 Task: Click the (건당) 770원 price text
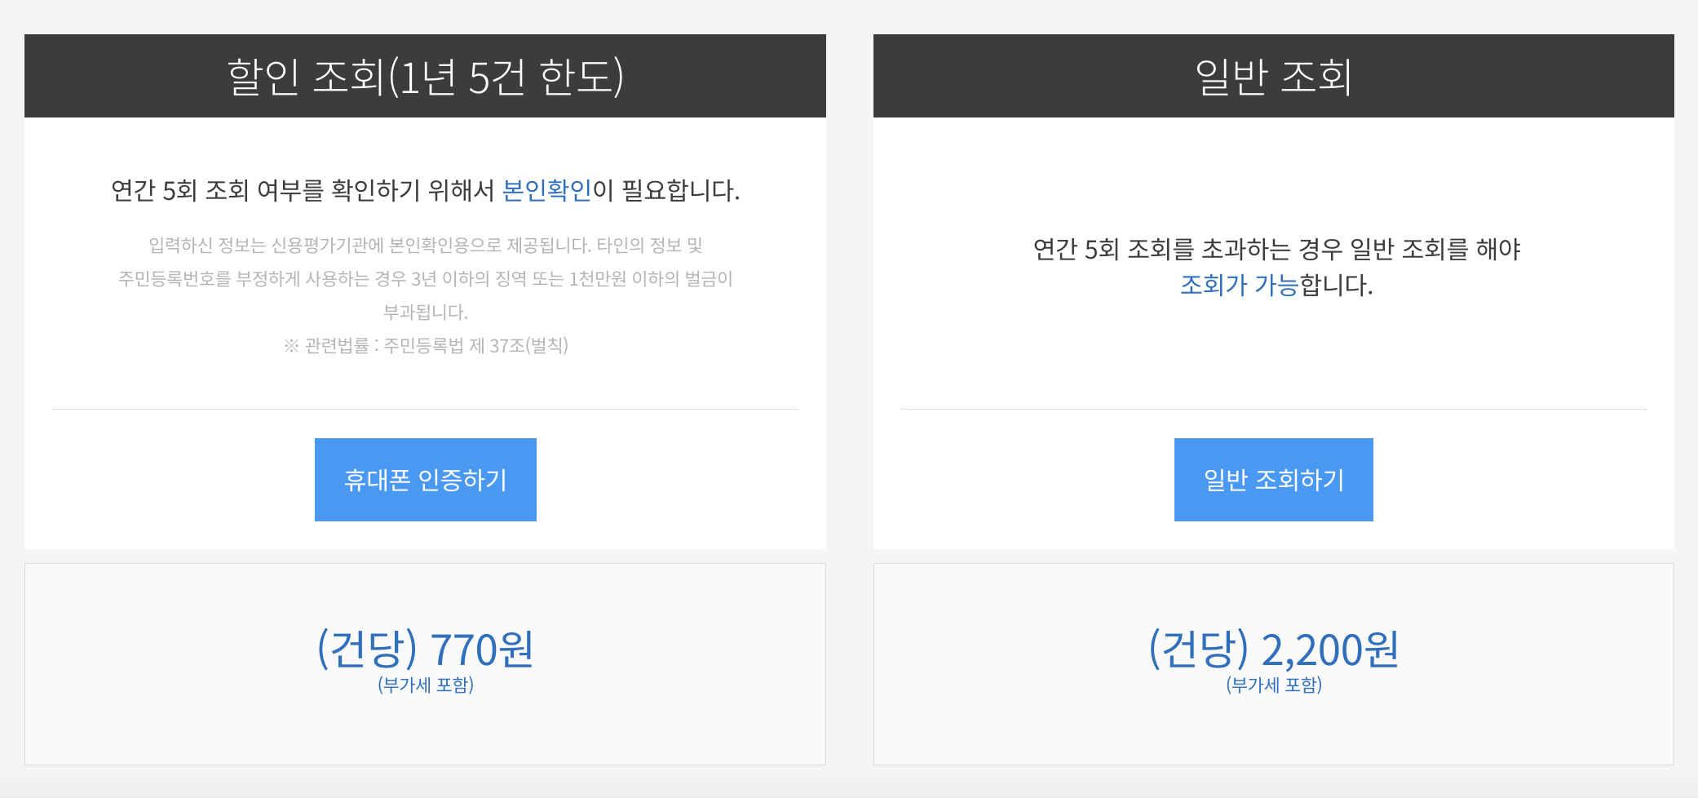(x=425, y=649)
